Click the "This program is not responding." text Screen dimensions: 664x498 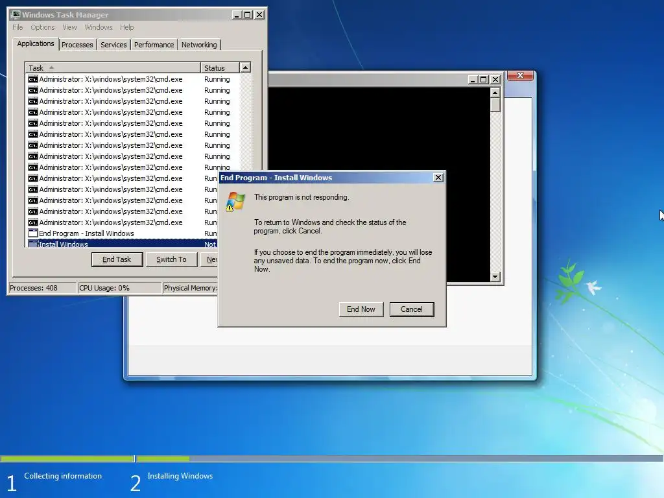click(302, 197)
